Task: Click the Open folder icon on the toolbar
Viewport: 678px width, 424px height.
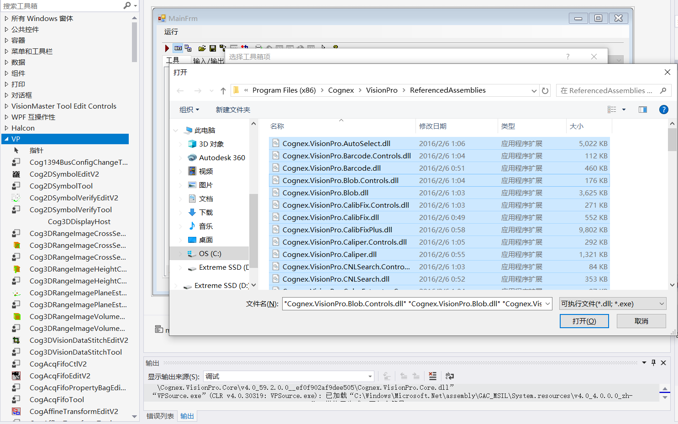Action: click(202, 47)
